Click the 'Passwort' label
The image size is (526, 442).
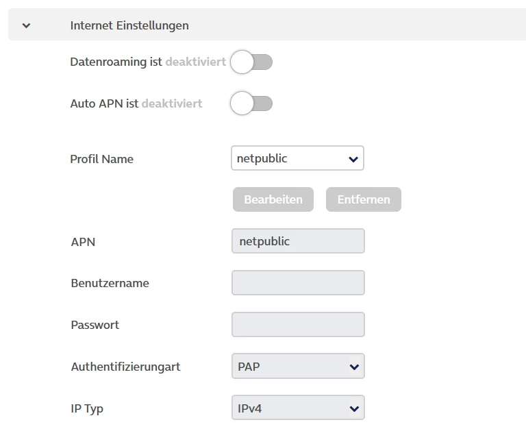click(x=95, y=325)
